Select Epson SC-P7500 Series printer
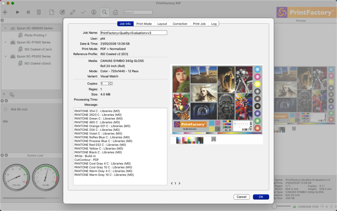337x211 pixels. click(34, 42)
